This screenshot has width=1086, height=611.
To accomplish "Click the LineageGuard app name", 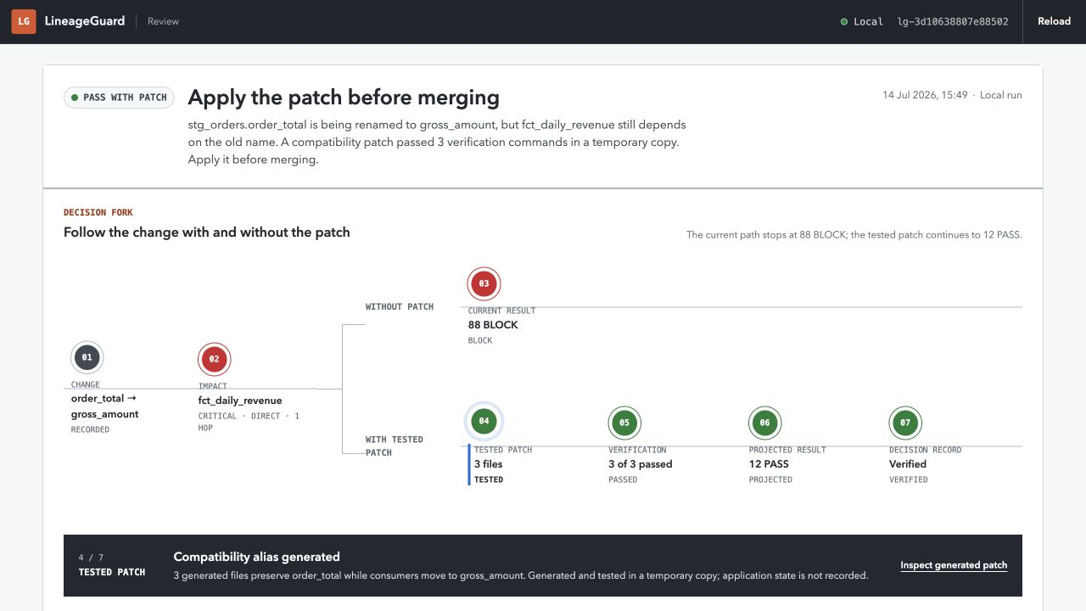I will click(85, 21).
